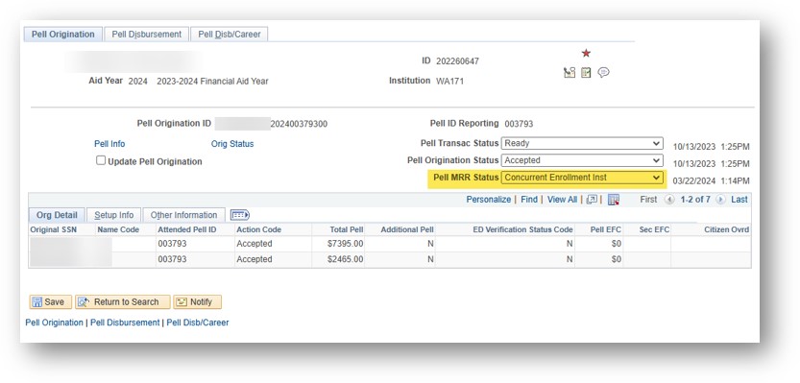Switch to the Pell Disb/Career tab
The height and width of the screenshot is (383, 800).
[230, 35]
